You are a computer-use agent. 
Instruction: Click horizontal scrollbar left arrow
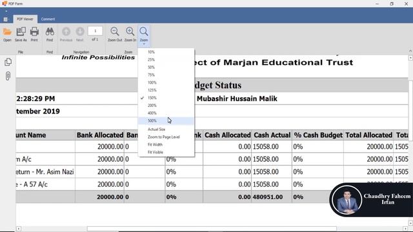(19, 229)
